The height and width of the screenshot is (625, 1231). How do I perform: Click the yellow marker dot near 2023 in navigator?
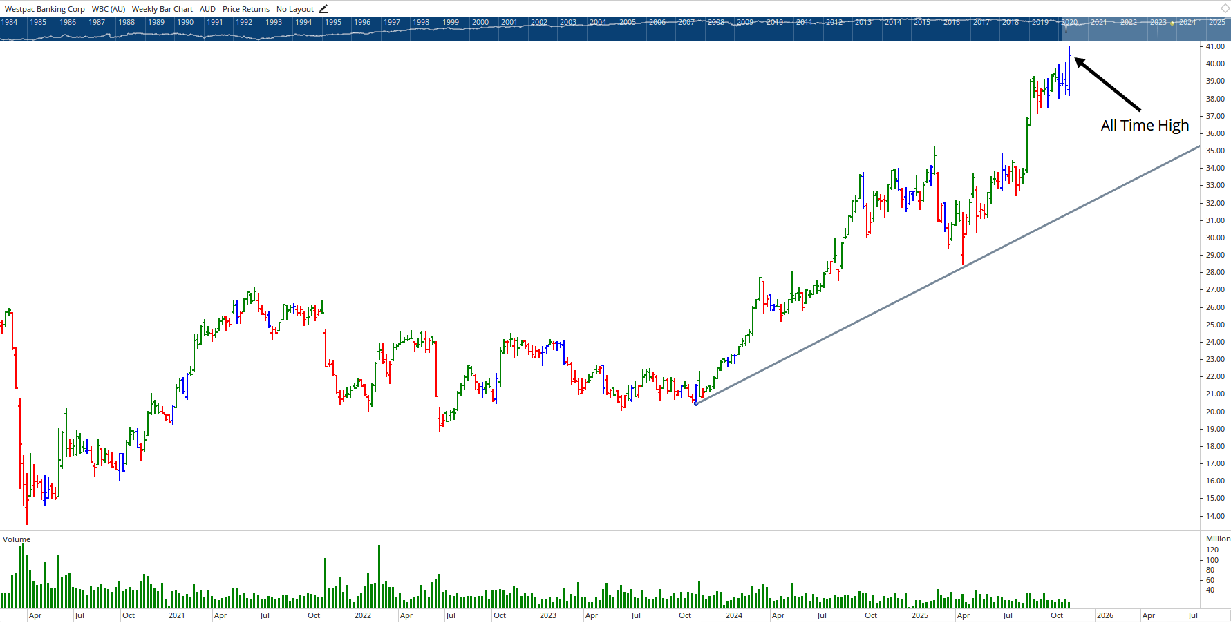pos(1173,22)
